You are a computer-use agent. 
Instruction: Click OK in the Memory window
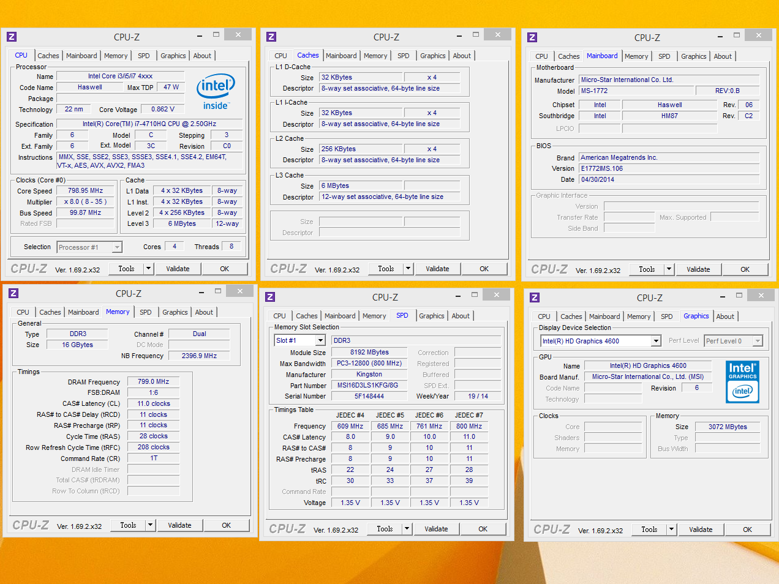pos(226,525)
